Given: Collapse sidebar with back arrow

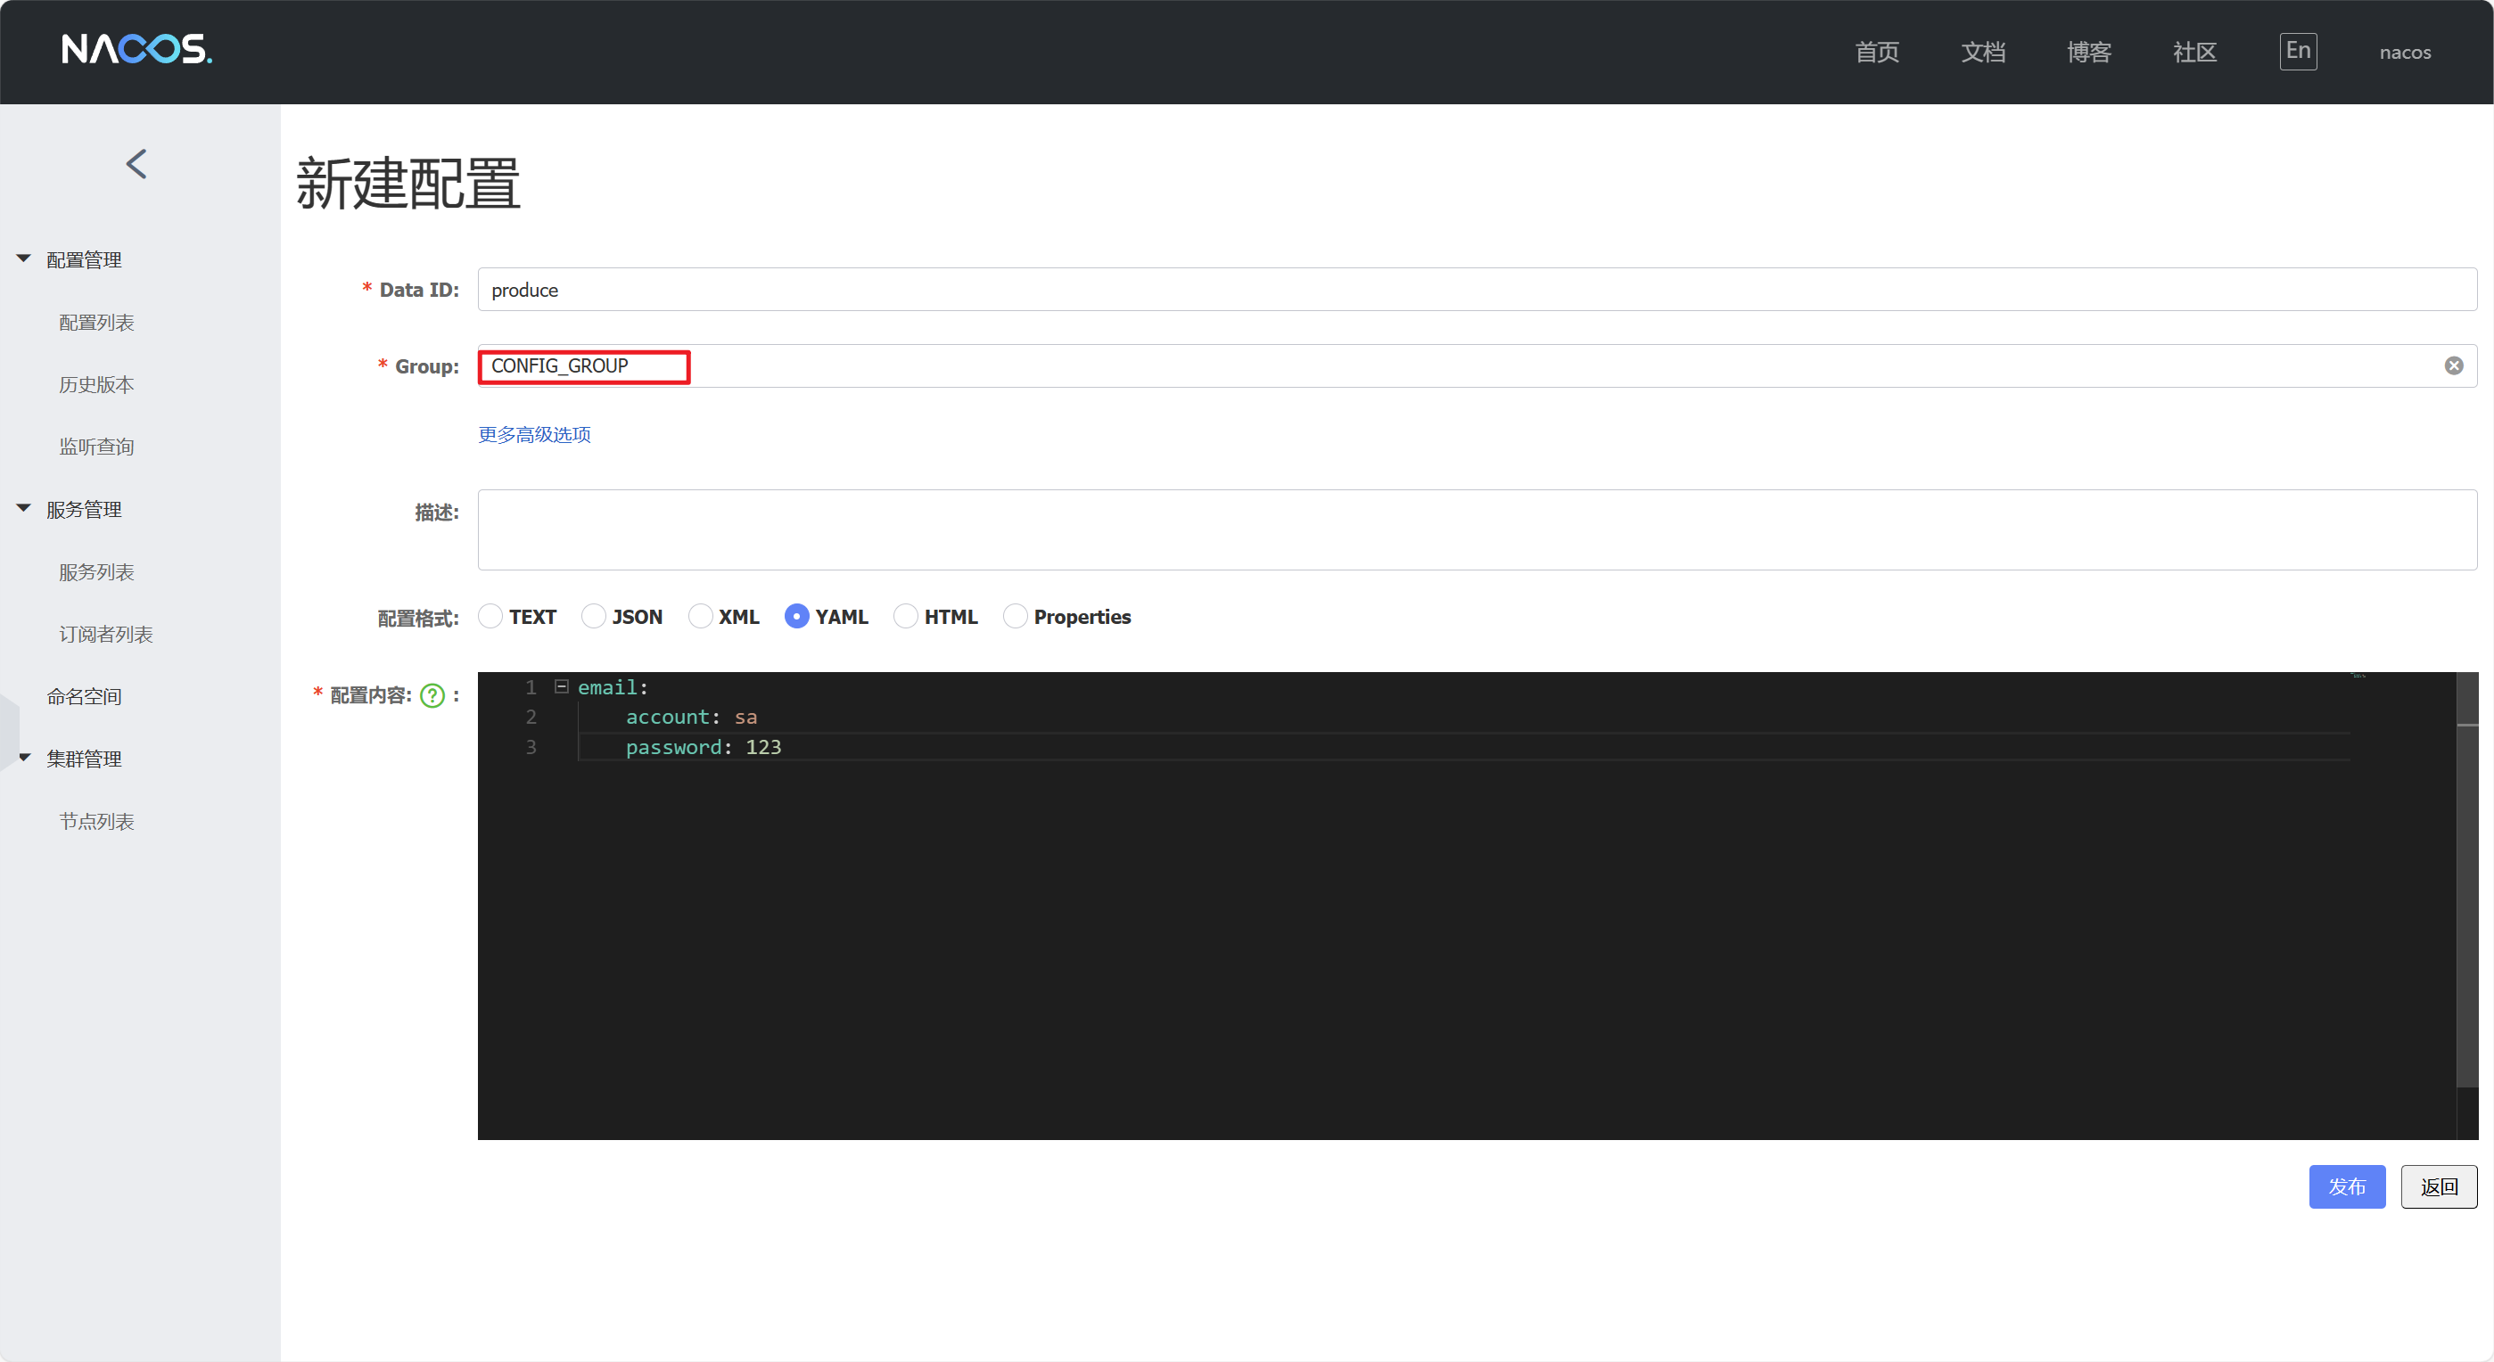Looking at the screenshot, I should pyautogui.click(x=136, y=164).
